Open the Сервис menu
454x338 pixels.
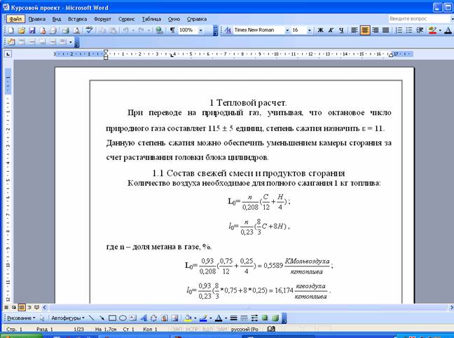126,19
